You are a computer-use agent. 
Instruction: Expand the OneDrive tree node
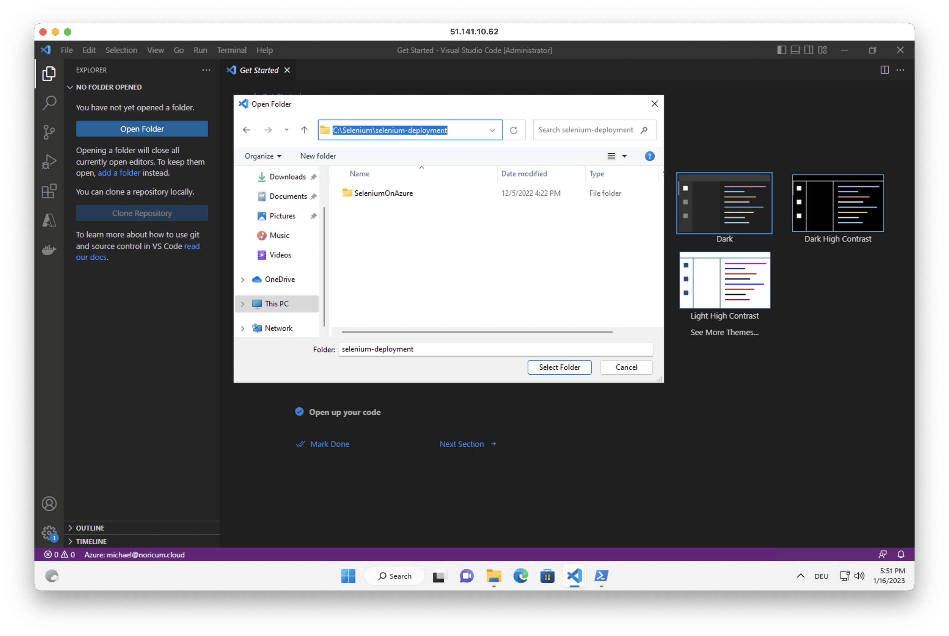pyautogui.click(x=242, y=280)
